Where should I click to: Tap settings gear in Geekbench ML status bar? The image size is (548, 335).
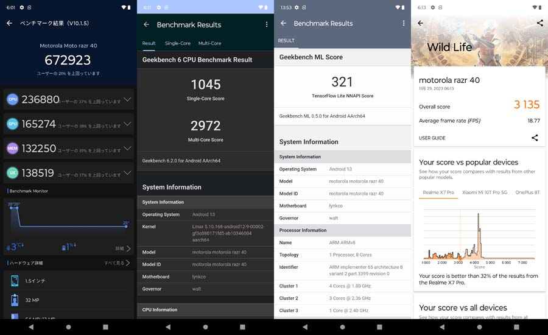(x=297, y=7)
